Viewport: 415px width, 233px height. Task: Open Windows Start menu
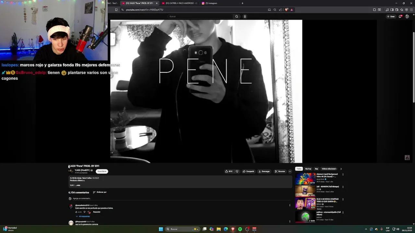161,229
